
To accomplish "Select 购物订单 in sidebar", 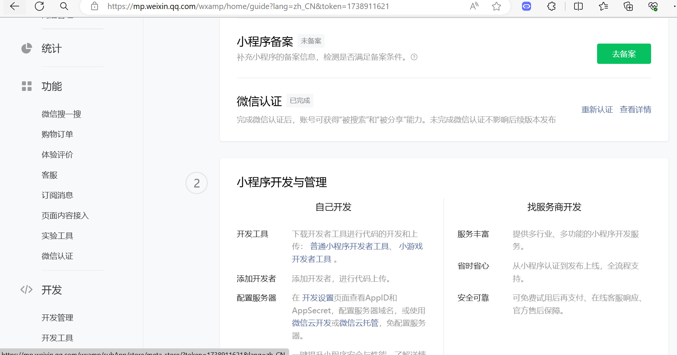I will coord(57,134).
